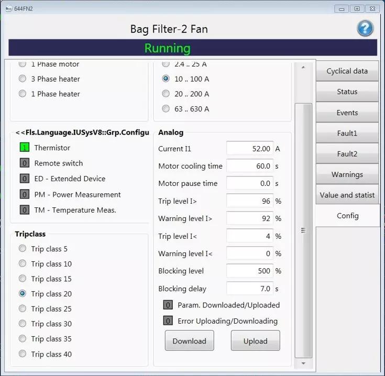Image resolution: width=385 pixels, height=376 pixels.
Task: Click the Upload button
Action: point(256,341)
